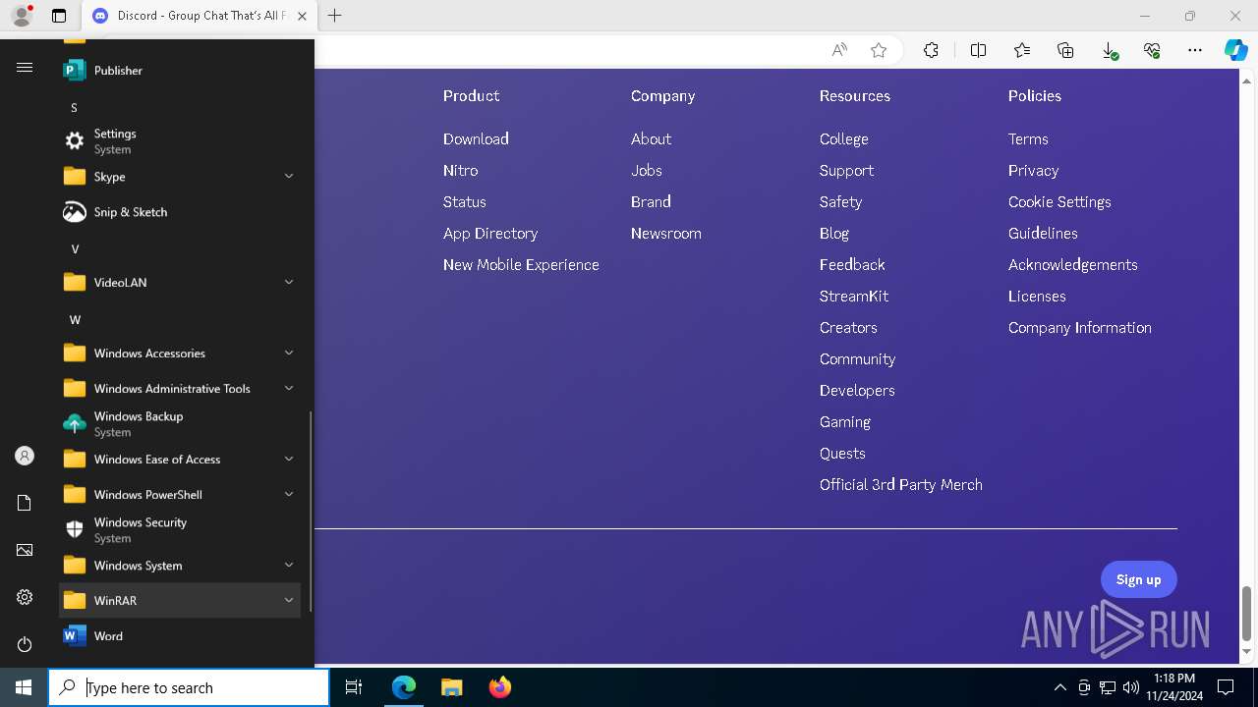
Task: Open the Company Information link
Action: pos(1080,328)
